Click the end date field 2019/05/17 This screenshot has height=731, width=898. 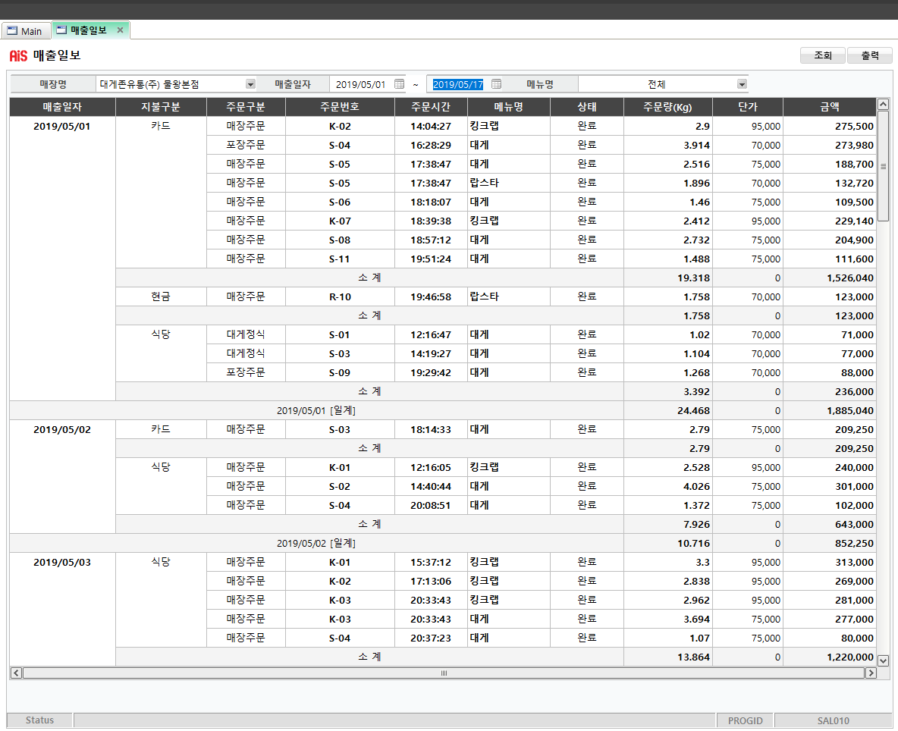pos(458,84)
